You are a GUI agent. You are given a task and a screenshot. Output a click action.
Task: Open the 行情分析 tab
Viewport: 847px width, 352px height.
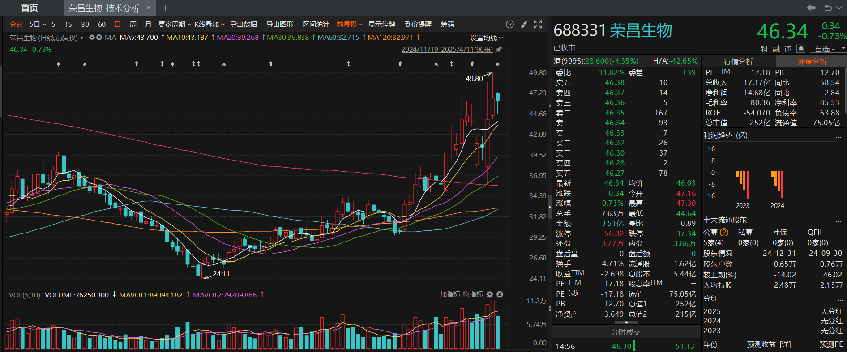[x=738, y=61]
